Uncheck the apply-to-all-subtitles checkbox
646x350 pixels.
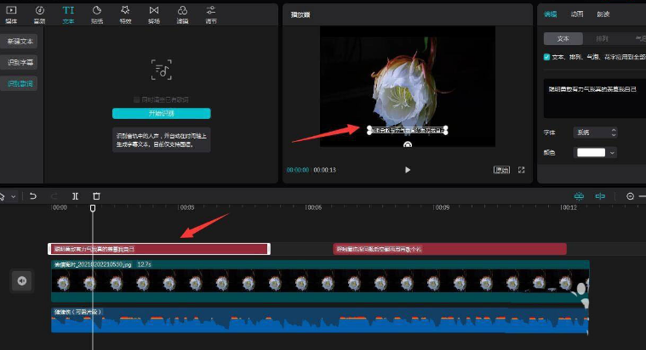pos(546,57)
